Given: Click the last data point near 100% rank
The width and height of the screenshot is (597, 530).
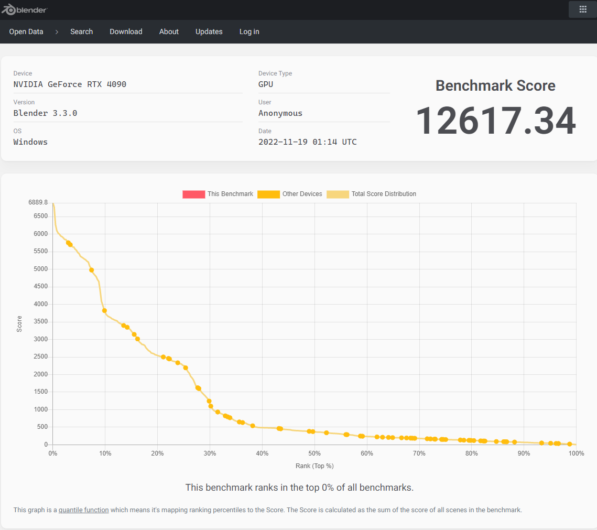Looking at the screenshot, I should pos(570,444).
